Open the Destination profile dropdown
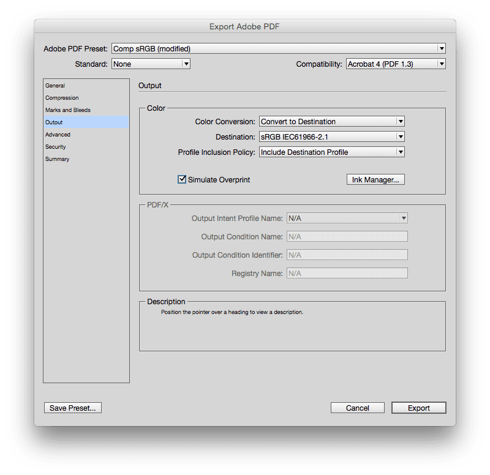The width and height of the screenshot is (490, 475). tap(331, 137)
